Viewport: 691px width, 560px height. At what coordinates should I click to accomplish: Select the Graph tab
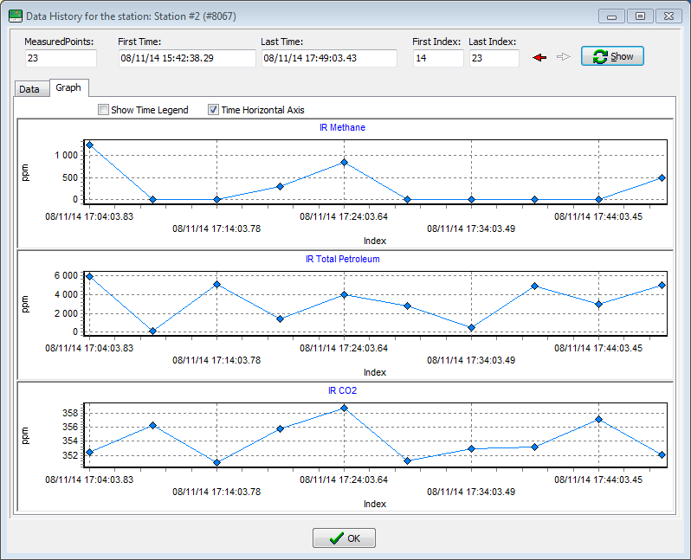coord(68,87)
